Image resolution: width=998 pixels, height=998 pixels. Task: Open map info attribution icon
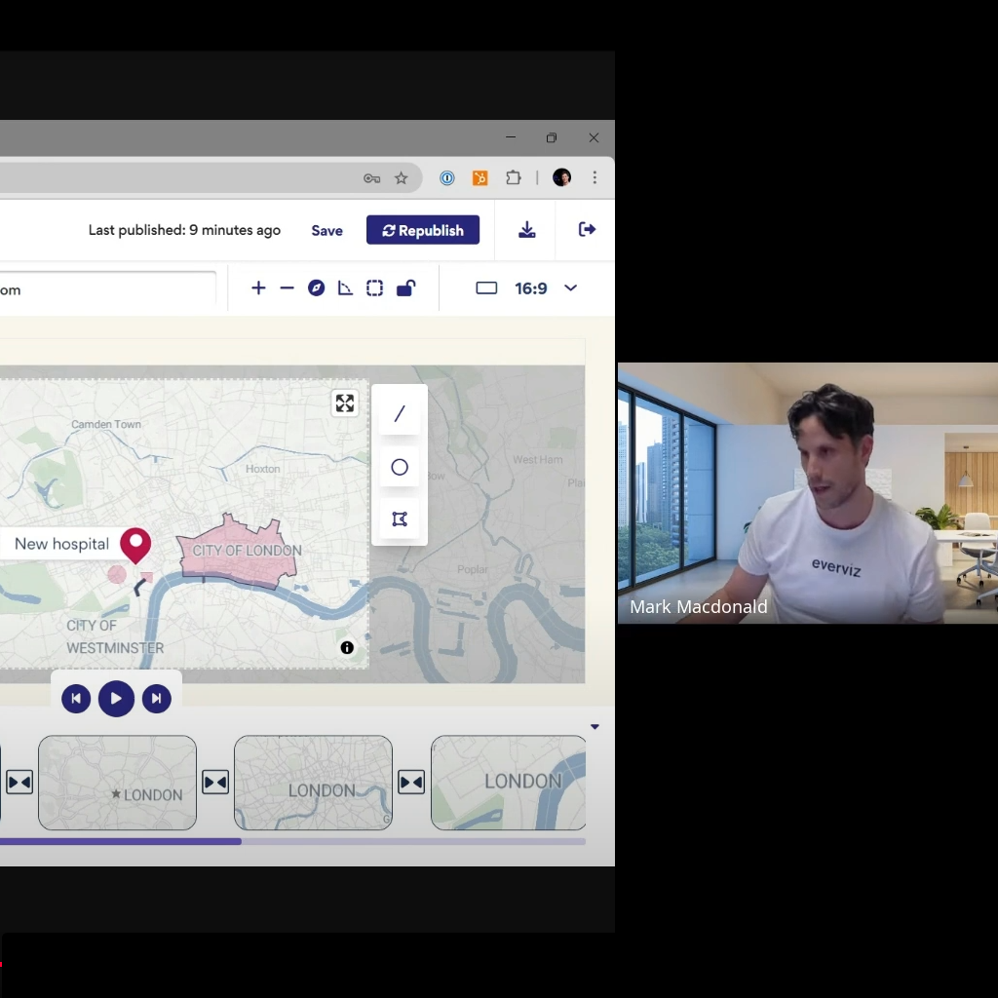(347, 648)
